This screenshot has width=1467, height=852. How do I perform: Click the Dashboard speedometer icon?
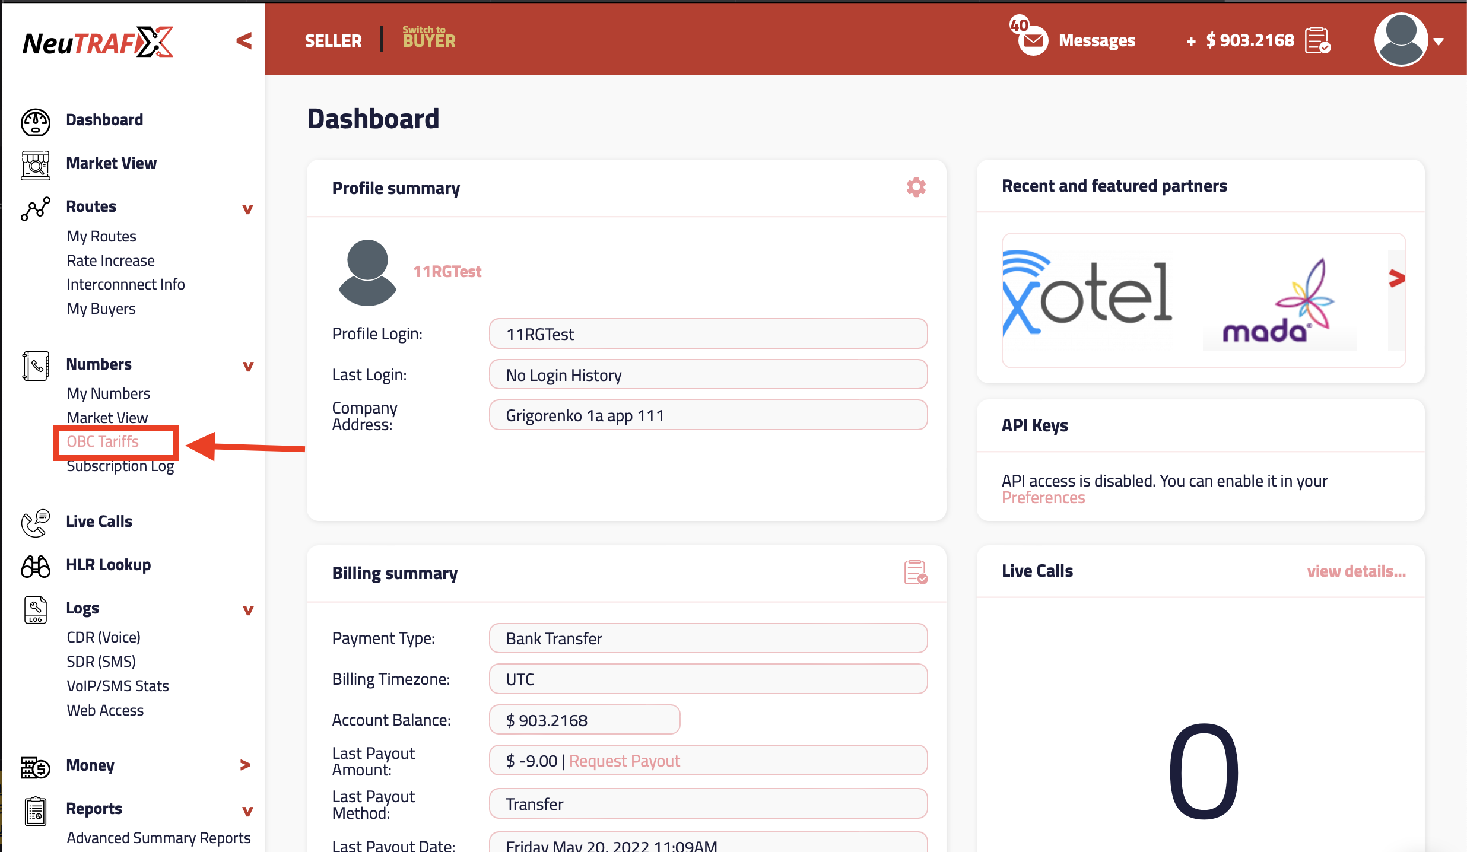(36, 122)
